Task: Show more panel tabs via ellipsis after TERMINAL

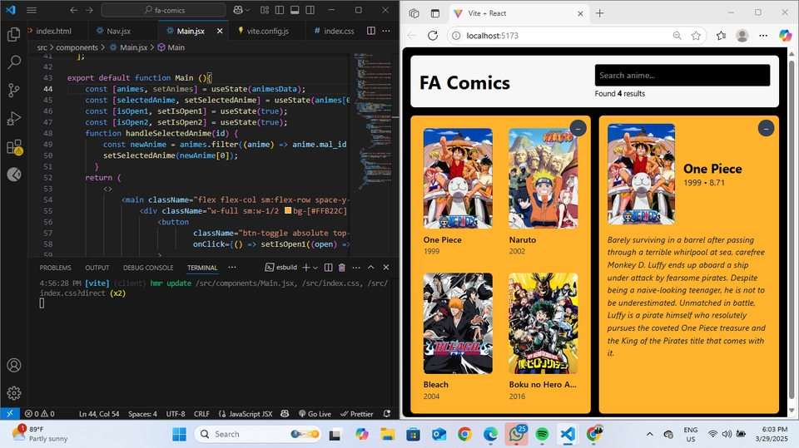Action: (232, 268)
